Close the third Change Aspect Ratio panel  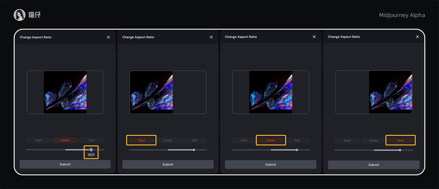[x=314, y=37]
